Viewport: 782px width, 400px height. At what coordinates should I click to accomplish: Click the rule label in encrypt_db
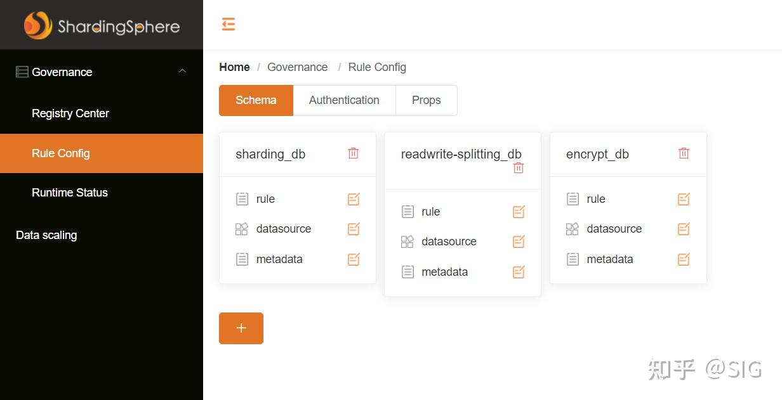tap(596, 199)
